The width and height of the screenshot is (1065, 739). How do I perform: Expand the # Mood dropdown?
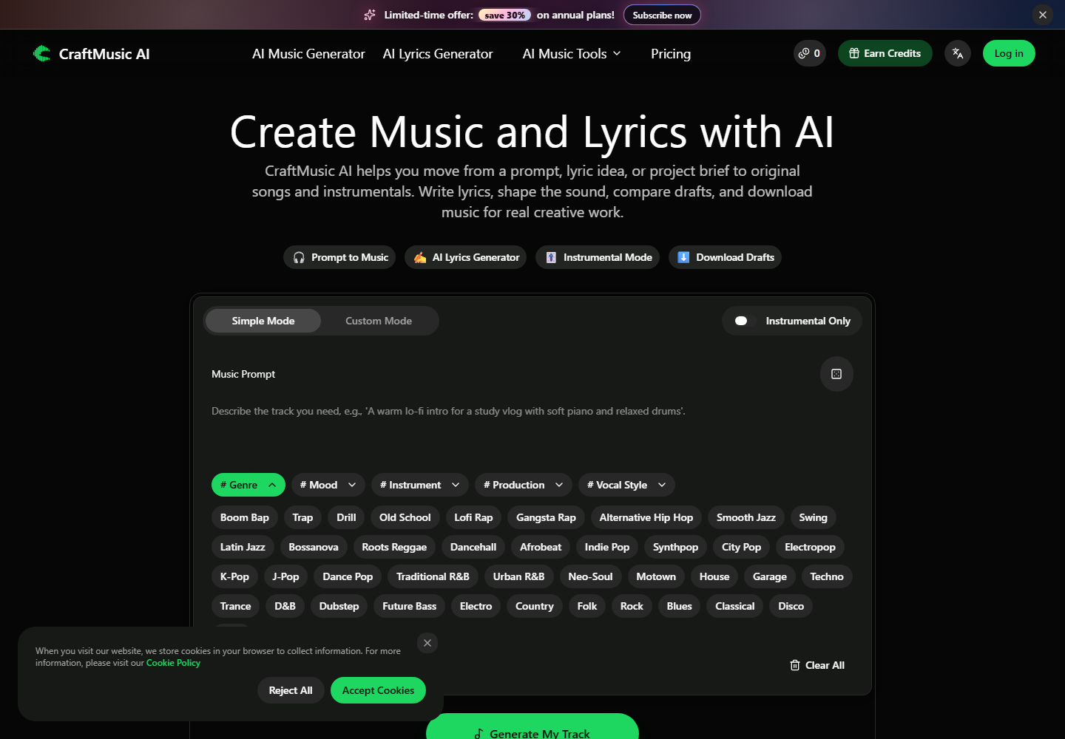pyautogui.click(x=328, y=485)
